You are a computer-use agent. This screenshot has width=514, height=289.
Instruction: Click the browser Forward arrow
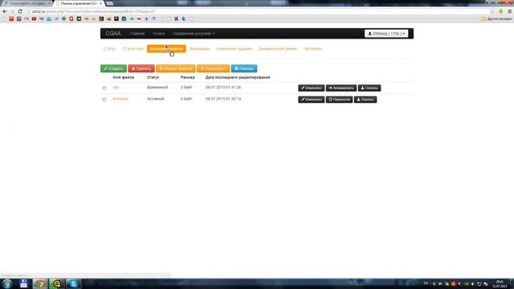[x=12, y=11]
